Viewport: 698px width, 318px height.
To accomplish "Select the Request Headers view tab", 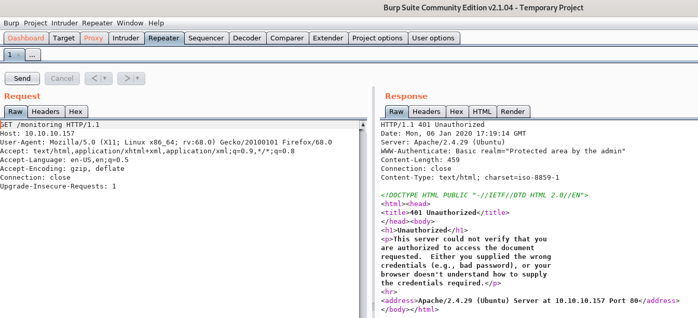I will click(46, 111).
